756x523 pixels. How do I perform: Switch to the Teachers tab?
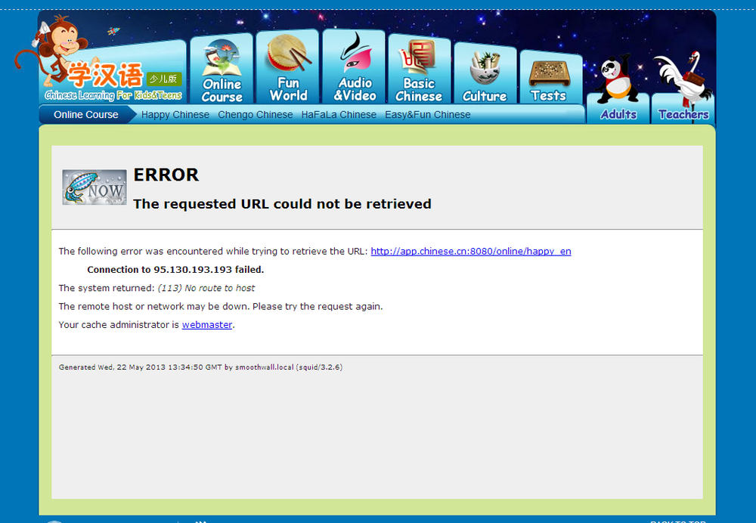click(x=683, y=115)
